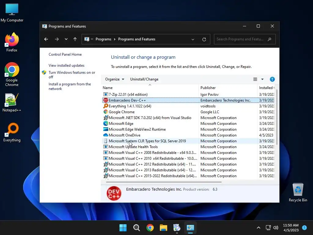Open Chrome from the taskbar
The width and height of the screenshot is (313, 235).
click(x=150, y=228)
